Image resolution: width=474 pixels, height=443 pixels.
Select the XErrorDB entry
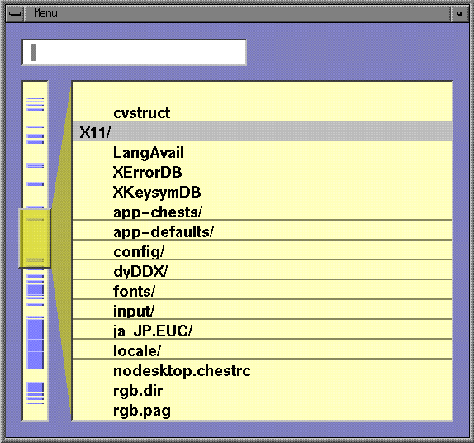(x=147, y=172)
